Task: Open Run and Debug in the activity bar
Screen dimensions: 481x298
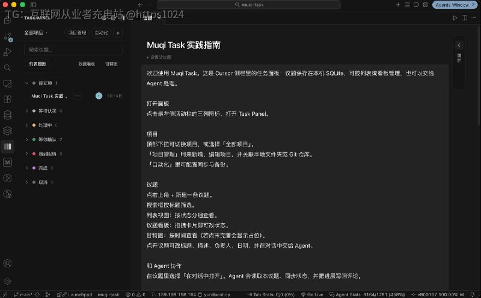Action: click(7, 52)
